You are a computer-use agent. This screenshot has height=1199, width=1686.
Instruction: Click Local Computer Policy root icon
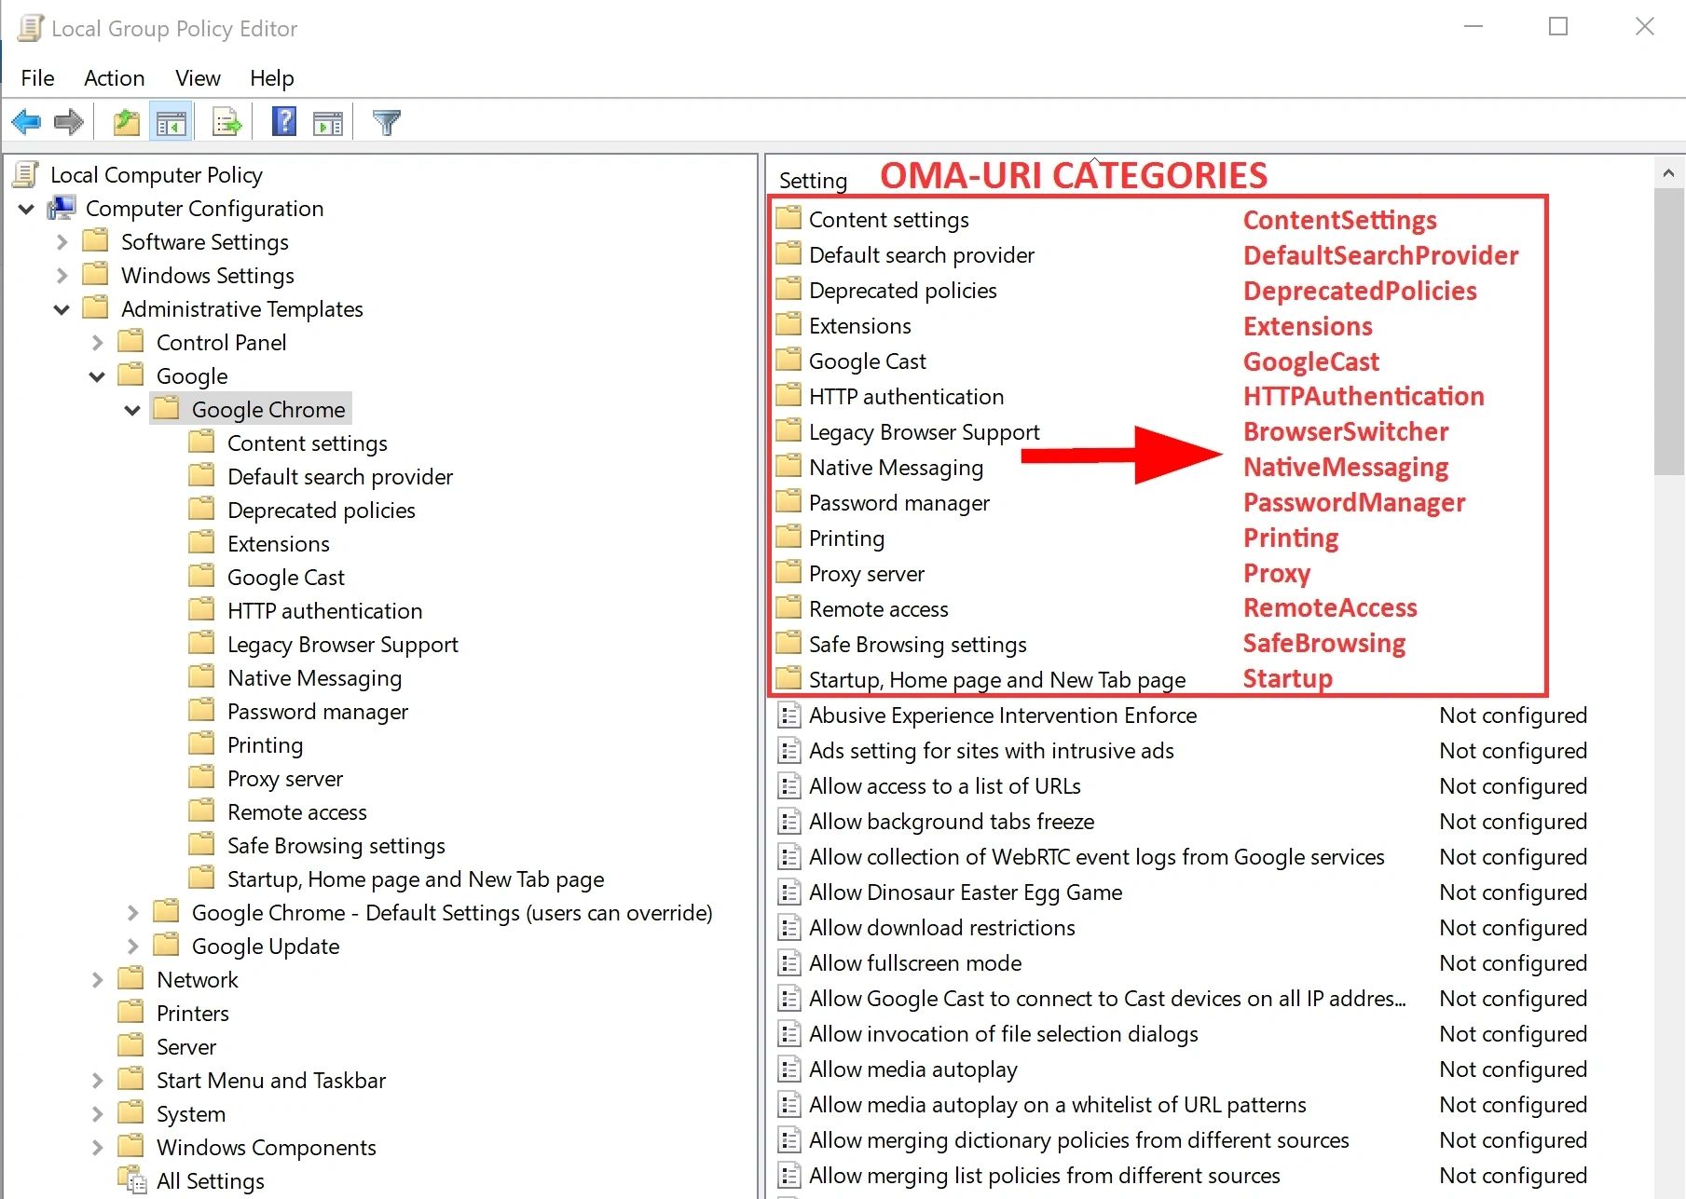27,174
